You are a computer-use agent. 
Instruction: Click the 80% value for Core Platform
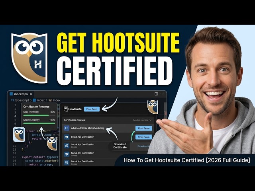tap(53, 112)
